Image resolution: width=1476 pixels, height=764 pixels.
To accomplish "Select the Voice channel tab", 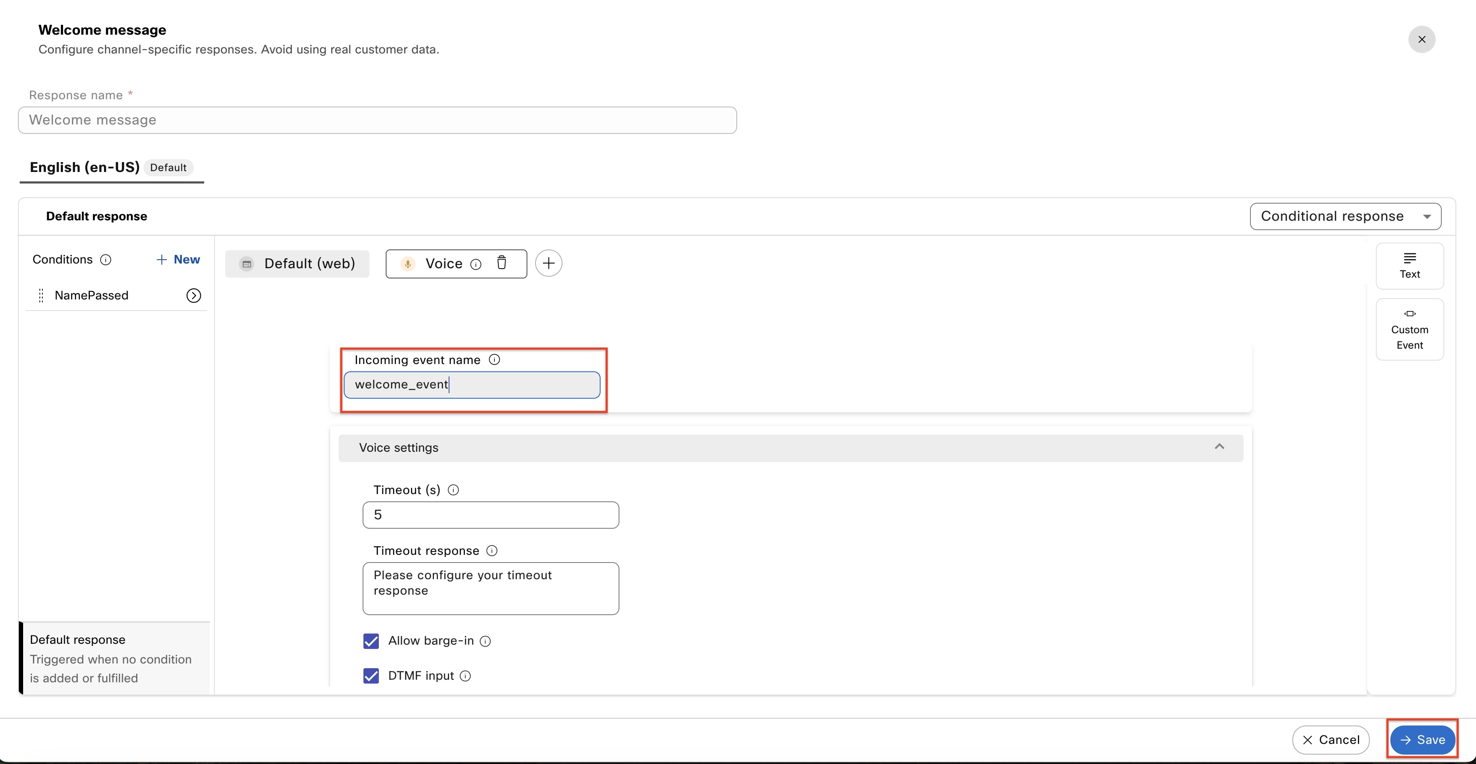I will coord(443,264).
